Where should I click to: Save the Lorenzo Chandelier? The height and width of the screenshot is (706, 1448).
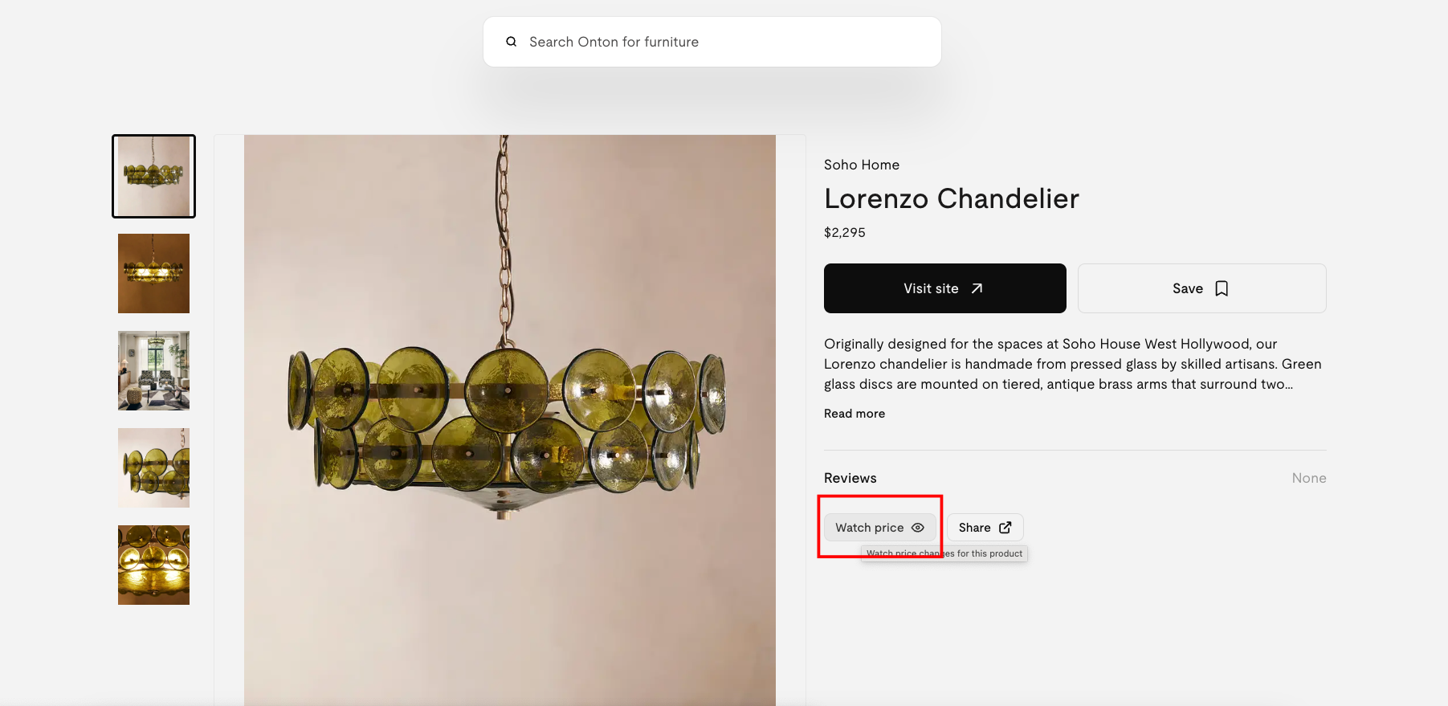1202,288
